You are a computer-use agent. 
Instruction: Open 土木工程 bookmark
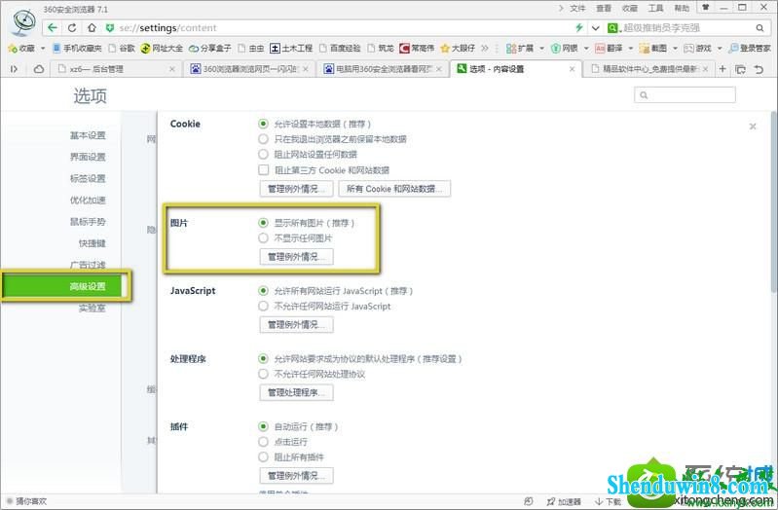291,48
